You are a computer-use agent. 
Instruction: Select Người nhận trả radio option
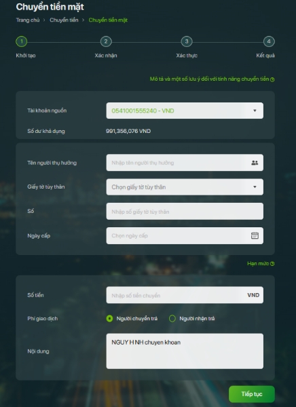[172, 319]
